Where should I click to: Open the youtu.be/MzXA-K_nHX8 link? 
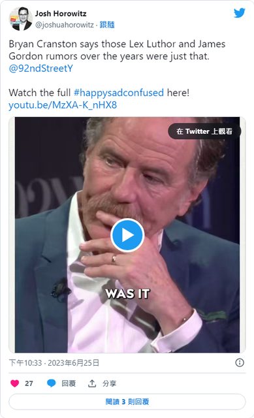pos(63,105)
